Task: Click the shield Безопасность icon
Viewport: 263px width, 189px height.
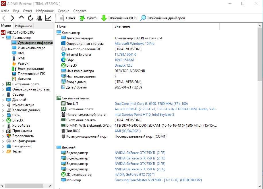Action: (x=9, y=136)
